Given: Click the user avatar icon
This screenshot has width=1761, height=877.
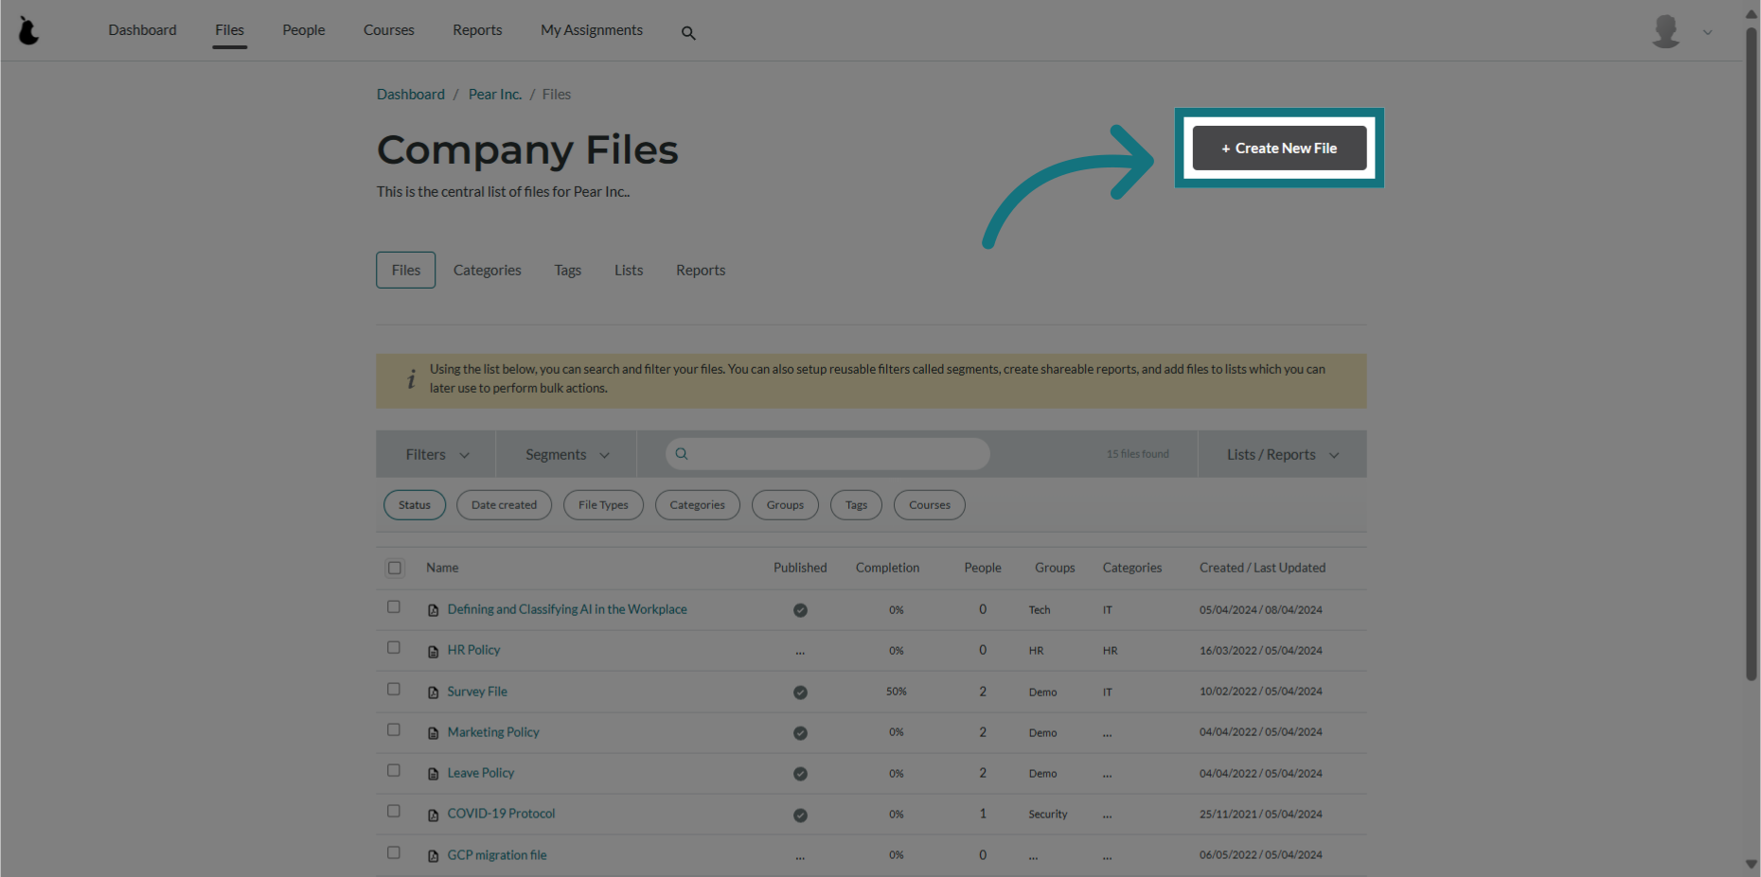Looking at the screenshot, I should 1665,31.
